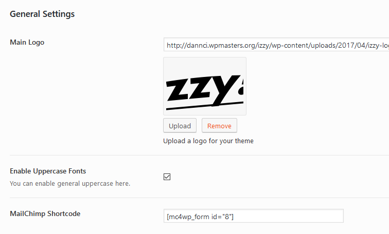Click the Main Logo label
389x234 pixels.
coord(27,42)
